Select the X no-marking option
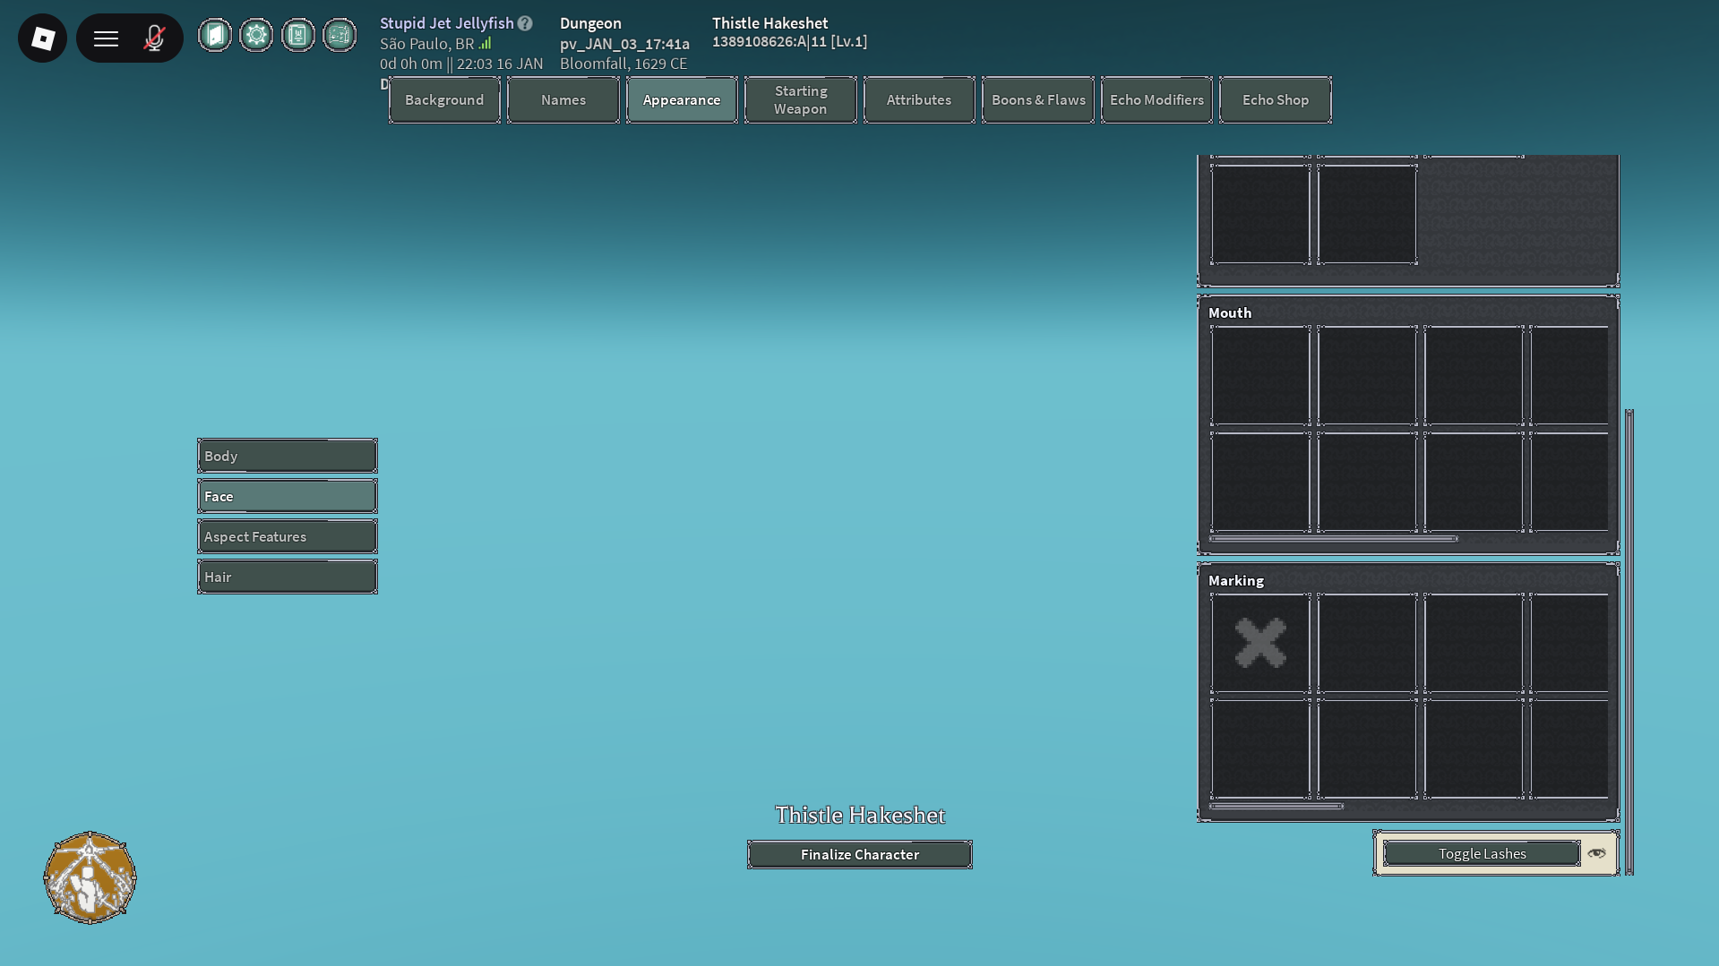The image size is (1719, 966). (x=1260, y=643)
